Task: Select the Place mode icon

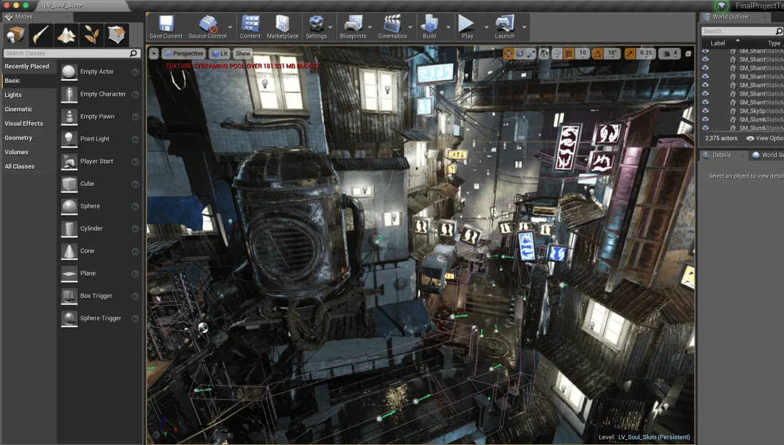Action: (15, 35)
